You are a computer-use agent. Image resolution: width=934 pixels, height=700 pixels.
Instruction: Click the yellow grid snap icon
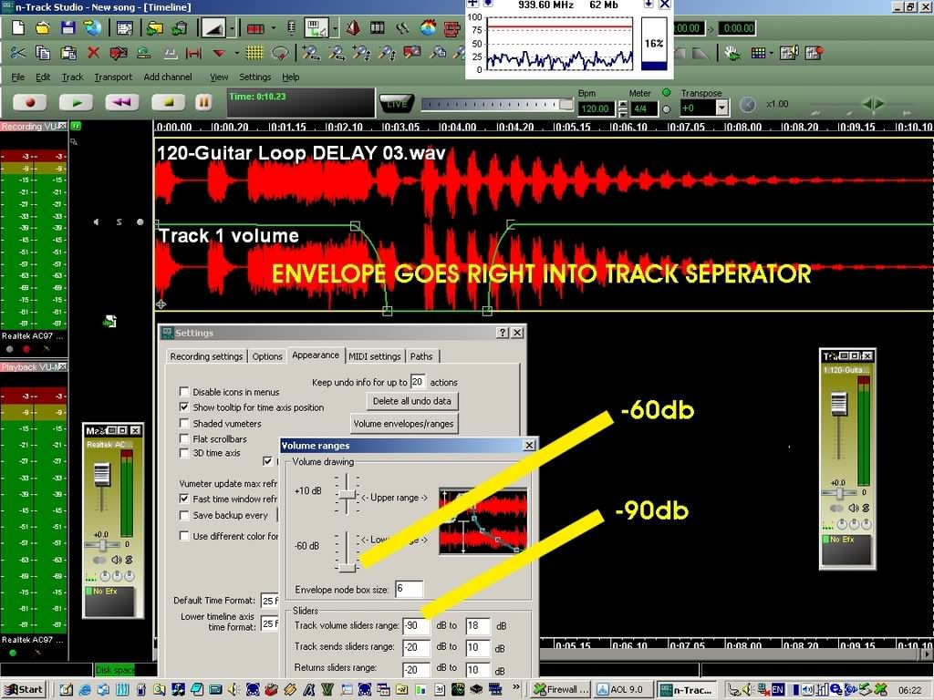point(255,53)
